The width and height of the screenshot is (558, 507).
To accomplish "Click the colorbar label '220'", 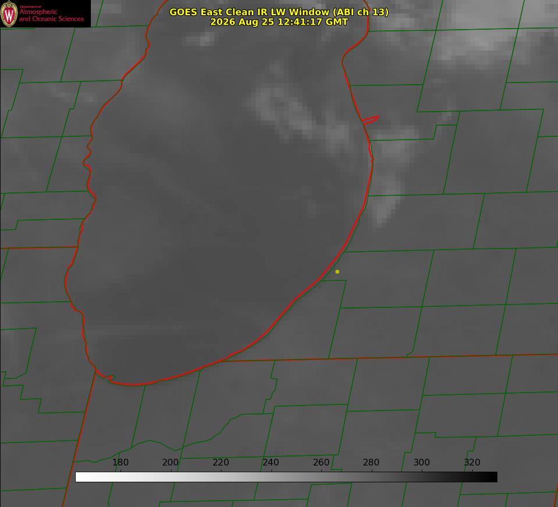I will 220,462.
